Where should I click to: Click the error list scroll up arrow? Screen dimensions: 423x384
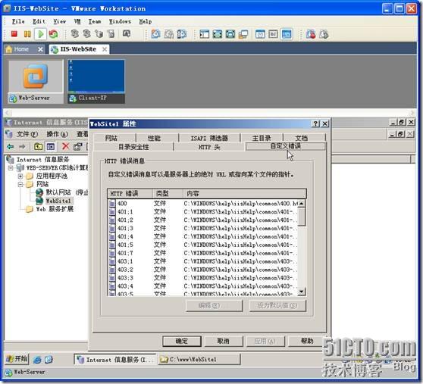click(302, 204)
